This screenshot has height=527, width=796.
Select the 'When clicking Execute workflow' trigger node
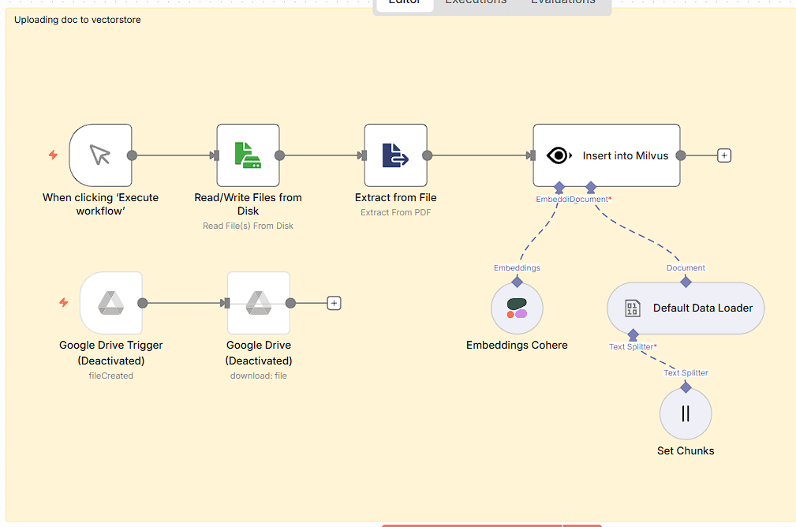(100, 155)
